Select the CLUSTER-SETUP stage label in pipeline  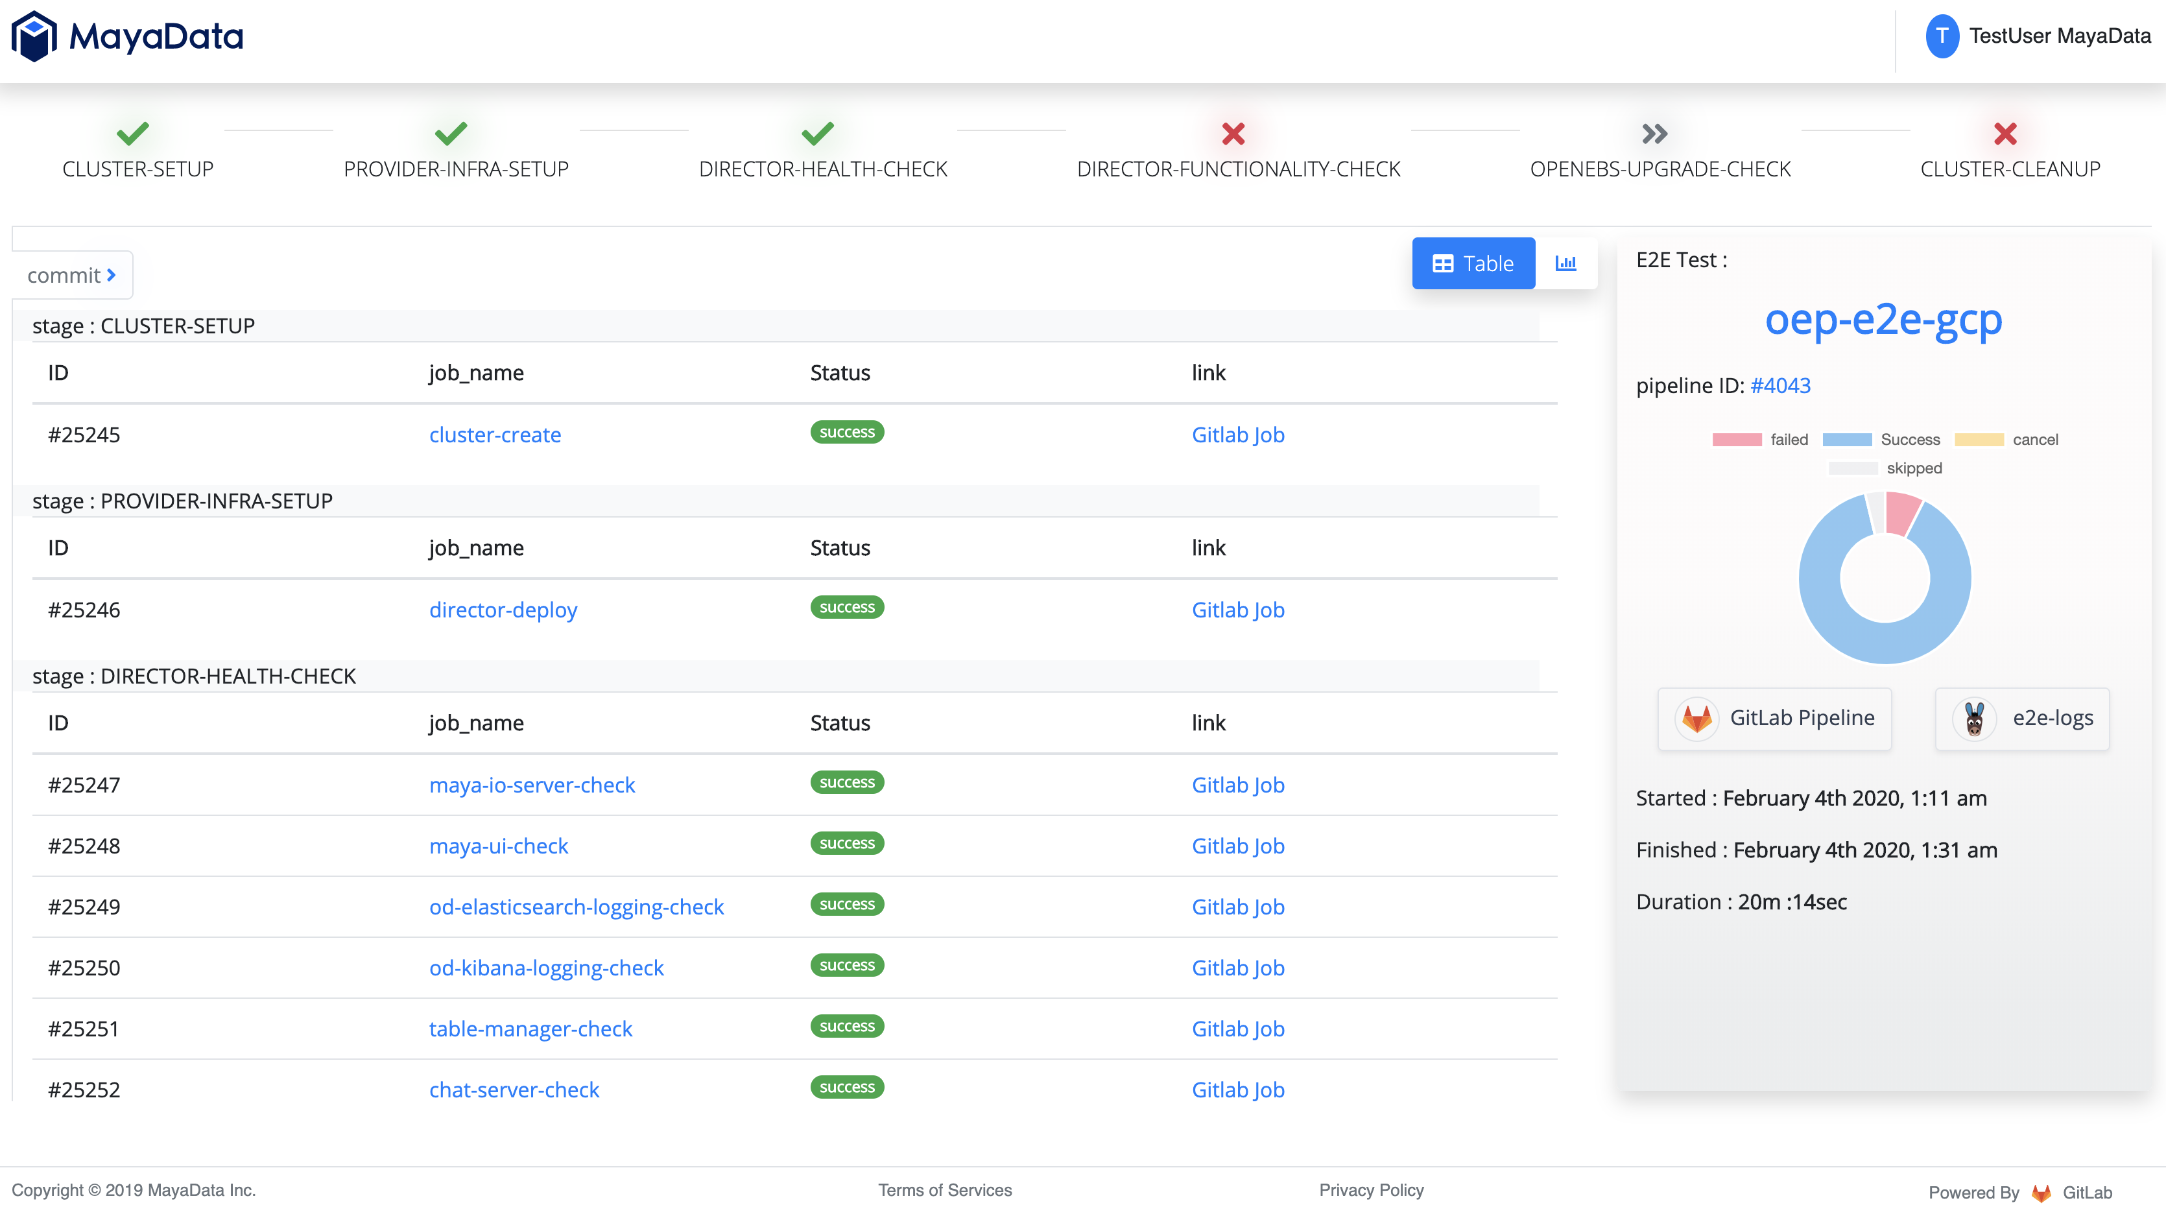tap(138, 169)
